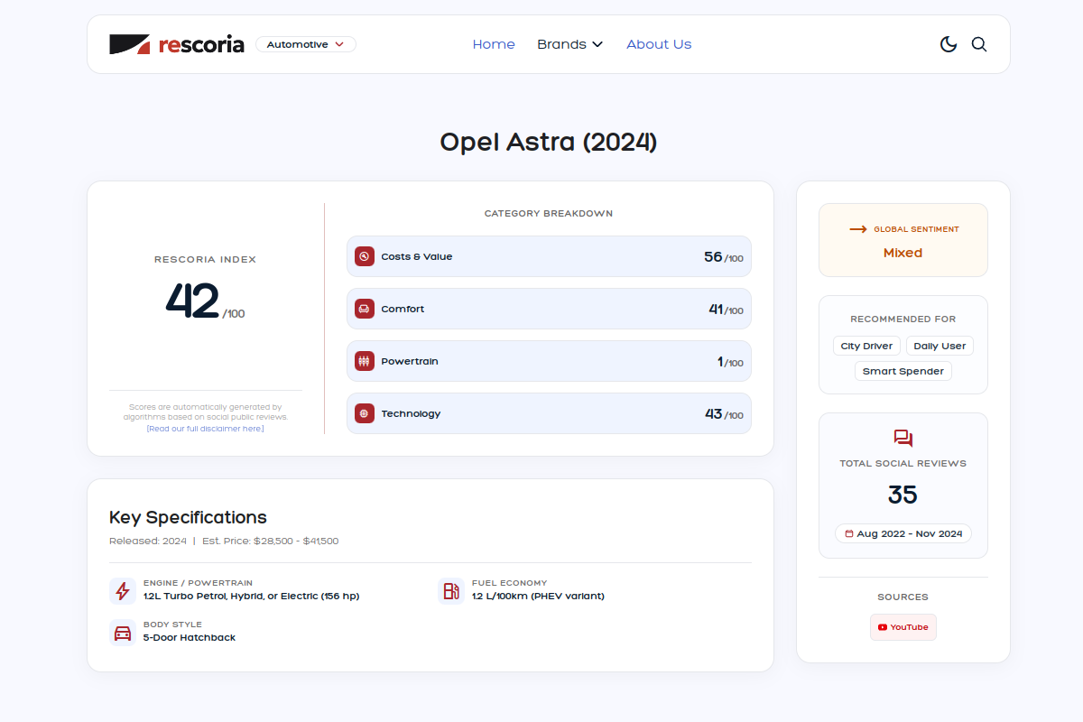Image resolution: width=1083 pixels, height=722 pixels.
Task: Select the Costs & Value row
Action: click(x=549, y=256)
